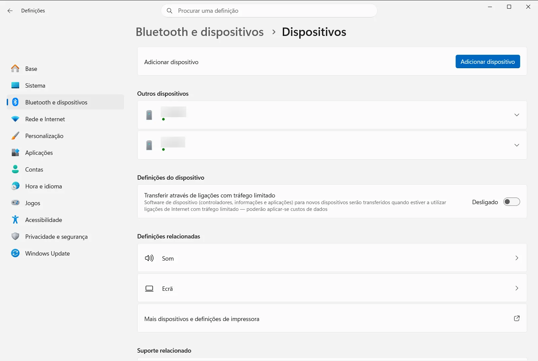Click the Privacidade e segurança shield icon
The image size is (538, 361).
pyautogui.click(x=15, y=236)
